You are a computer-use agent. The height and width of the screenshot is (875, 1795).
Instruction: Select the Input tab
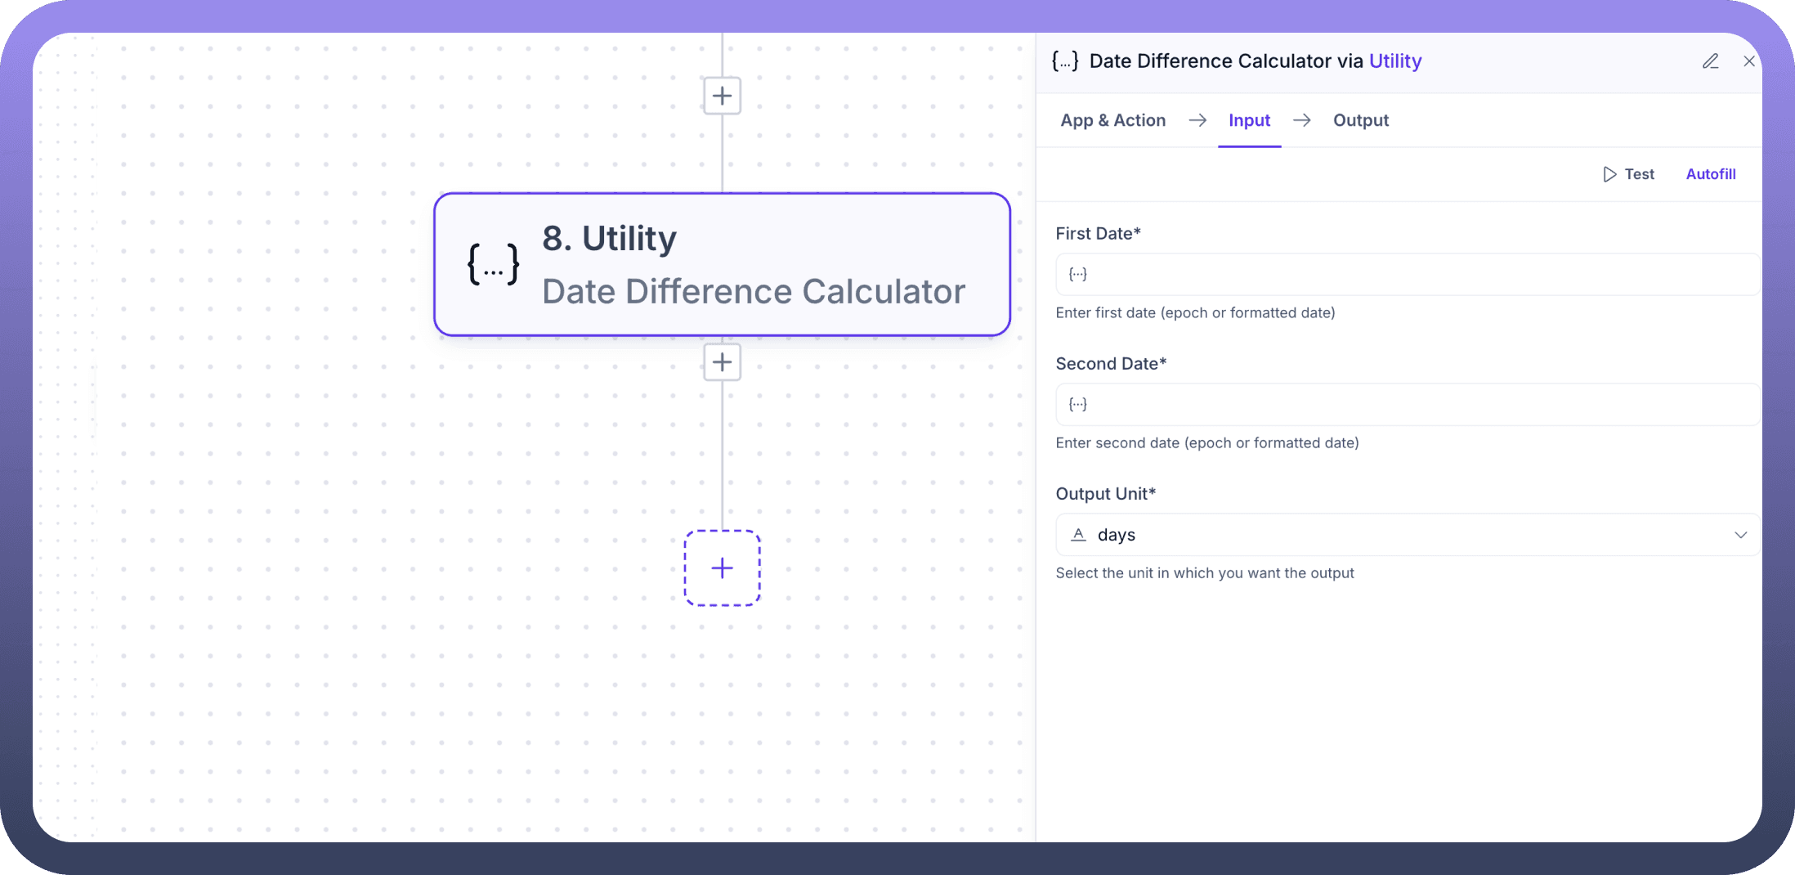[x=1249, y=120]
